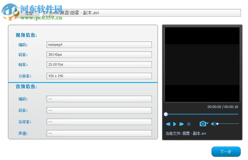
Task: Select the video bitrate field 383 Kbps
Action: (99, 54)
